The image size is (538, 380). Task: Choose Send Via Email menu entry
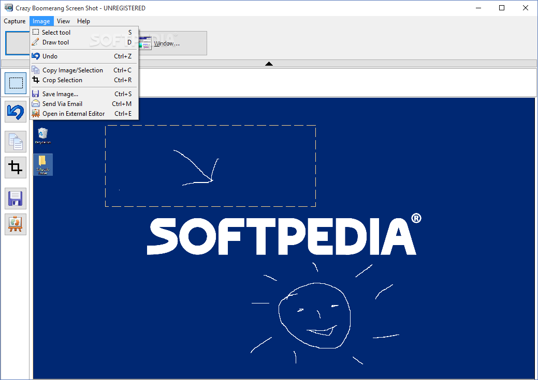(84, 104)
